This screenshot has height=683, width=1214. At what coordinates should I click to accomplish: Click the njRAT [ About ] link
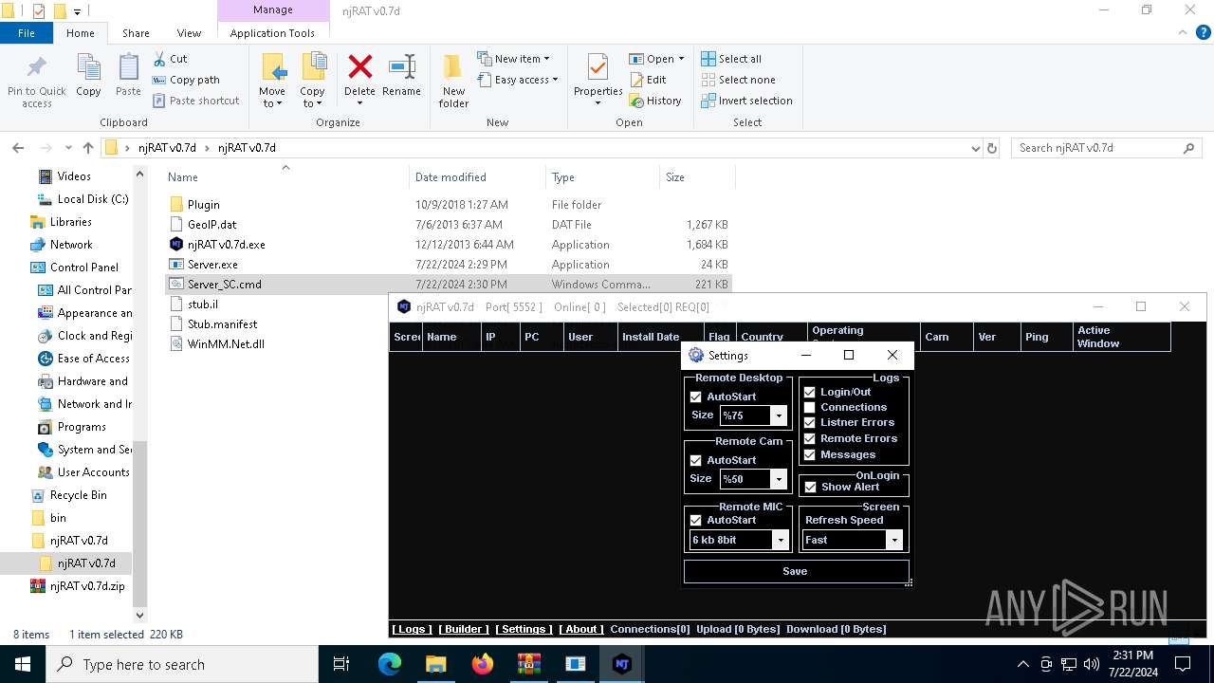581,629
